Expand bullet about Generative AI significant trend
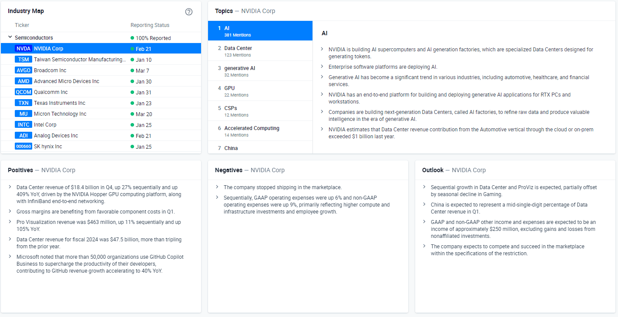Image resolution: width=618 pixels, height=317 pixels. [322, 77]
